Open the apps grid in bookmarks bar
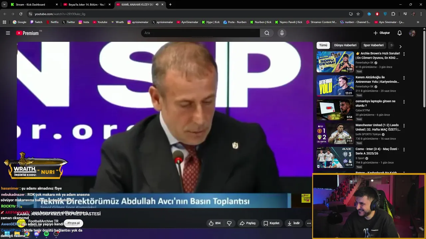The height and width of the screenshot is (239, 426). 4,22
